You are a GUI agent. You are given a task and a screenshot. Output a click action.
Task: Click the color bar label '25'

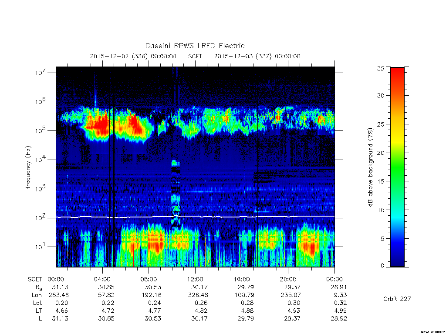point(381,124)
